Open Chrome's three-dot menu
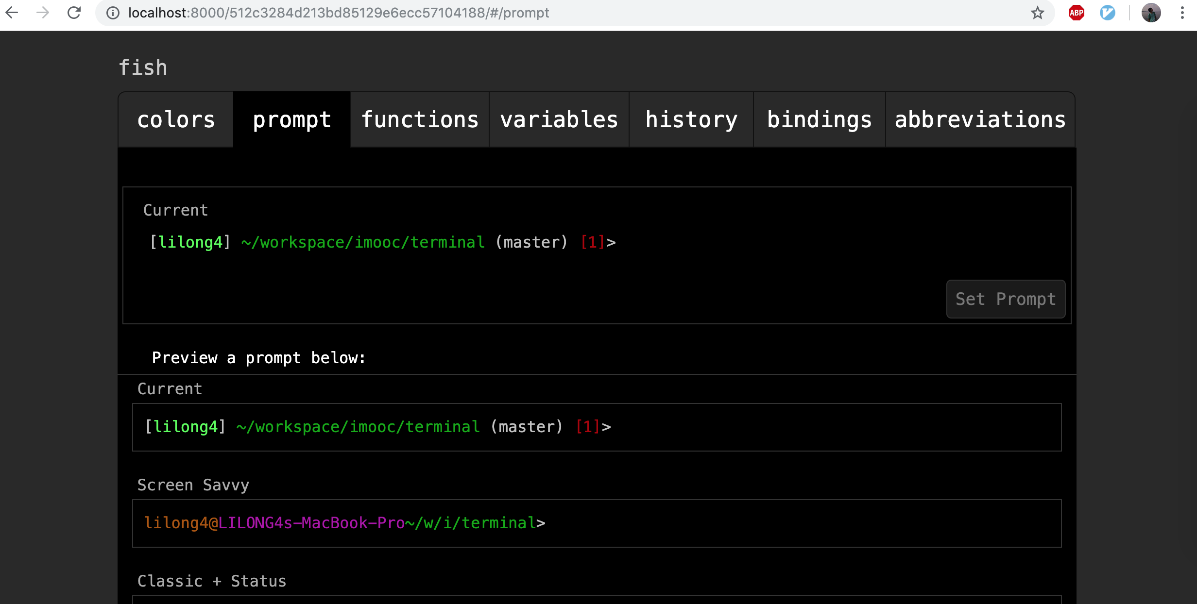 point(1182,13)
